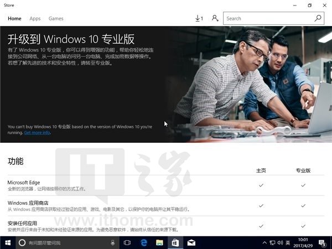Switch to the Apps tab
332x249 pixels.
35,19
